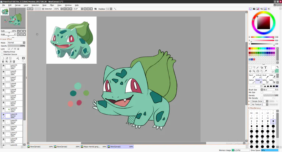Choose the Eraser tool

click(x=258, y=81)
